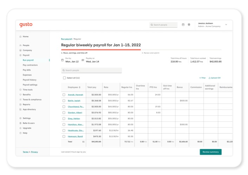Open employee Gordon, Albert link
Image resolution: width=248 pixels, height=175 pixels.
click(x=75, y=113)
